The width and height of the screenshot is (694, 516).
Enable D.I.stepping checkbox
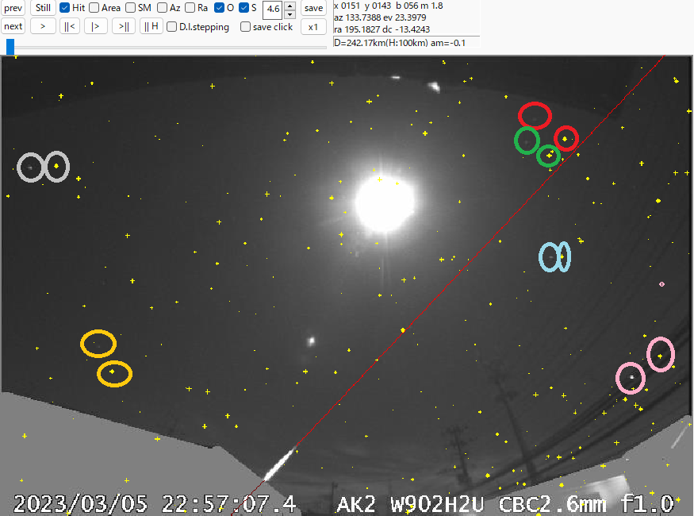click(172, 27)
